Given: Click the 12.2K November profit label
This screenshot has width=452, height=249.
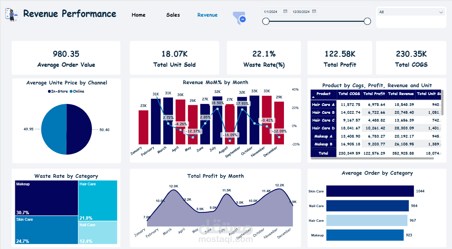Looking at the screenshot, I should click(x=280, y=185).
